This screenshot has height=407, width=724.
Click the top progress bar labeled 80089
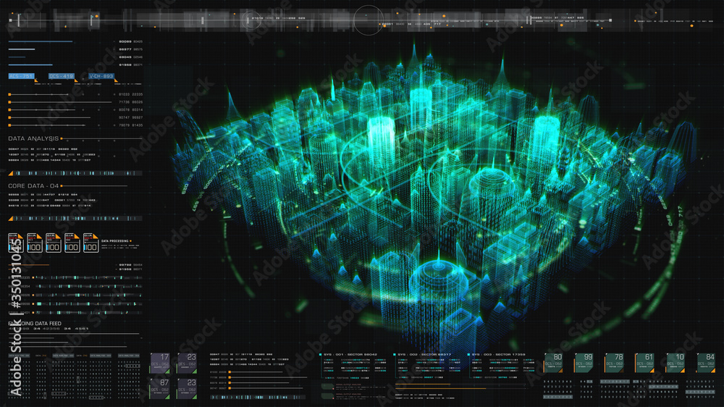[x=41, y=41]
